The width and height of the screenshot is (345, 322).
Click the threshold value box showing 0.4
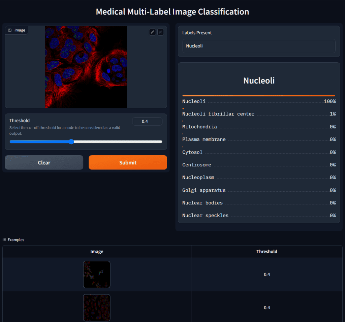click(147, 122)
